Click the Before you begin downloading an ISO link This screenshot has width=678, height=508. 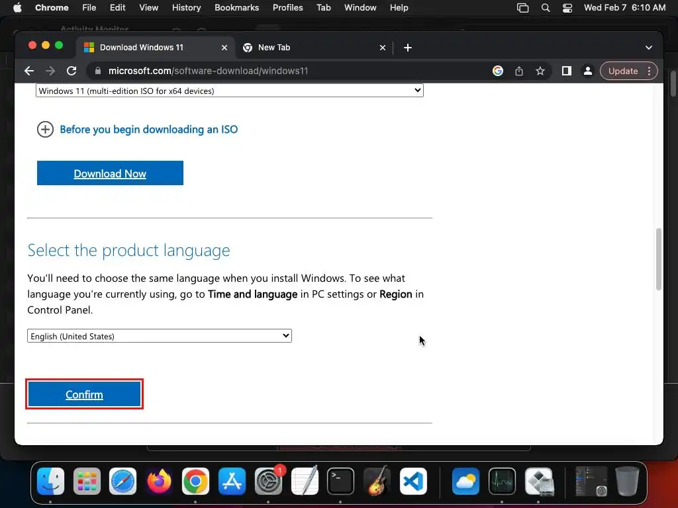pos(149,129)
